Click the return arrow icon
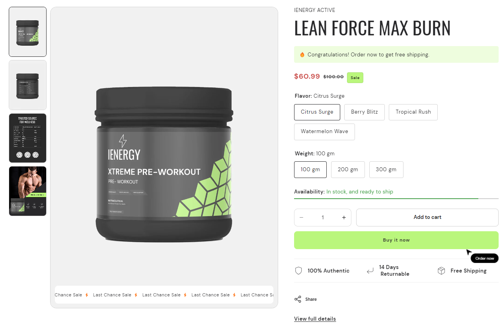 click(x=370, y=271)
